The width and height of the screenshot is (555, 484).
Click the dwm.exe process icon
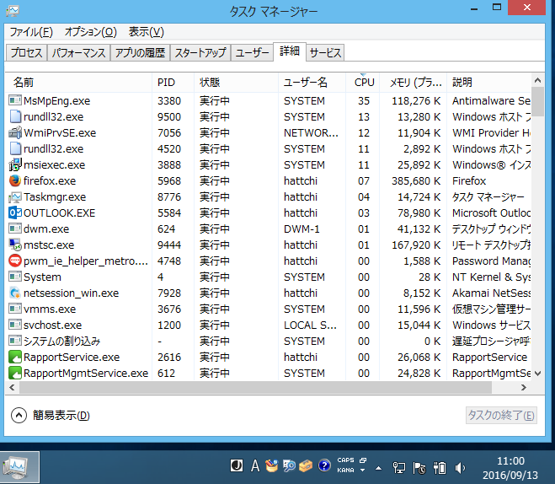pos(15,229)
